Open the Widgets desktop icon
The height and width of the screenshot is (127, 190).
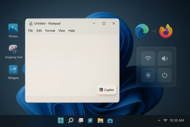(x=13, y=72)
